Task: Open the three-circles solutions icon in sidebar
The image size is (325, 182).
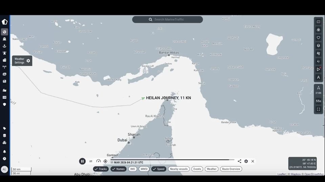Action: pos(4,143)
